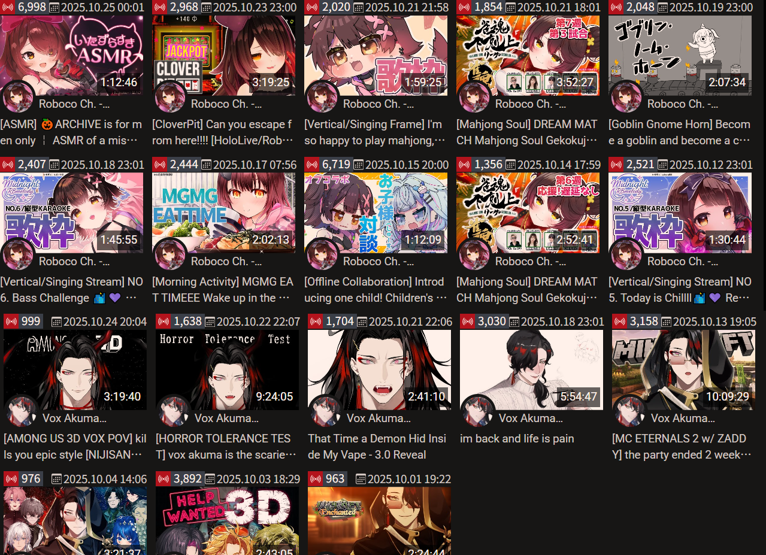Screen dimensions: 766x555
Task: Click live icon next to 3,030 viewers
Action: pyautogui.click(x=468, y=322)
